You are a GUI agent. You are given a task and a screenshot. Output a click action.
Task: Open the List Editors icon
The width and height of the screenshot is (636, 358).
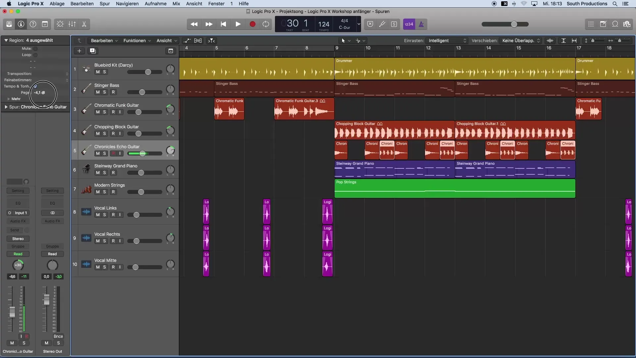tap(591, 24)
